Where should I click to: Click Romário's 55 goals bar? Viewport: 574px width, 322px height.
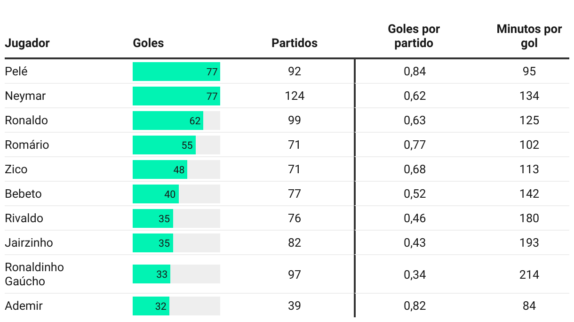[x=164, y=145]
